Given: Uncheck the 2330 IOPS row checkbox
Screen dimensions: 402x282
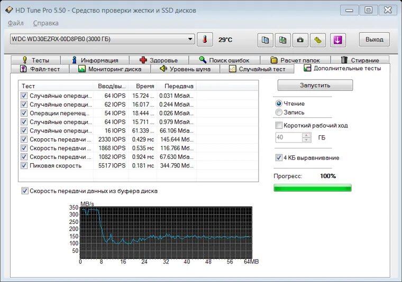Looking at the screenshot, I should coord(24,139).
